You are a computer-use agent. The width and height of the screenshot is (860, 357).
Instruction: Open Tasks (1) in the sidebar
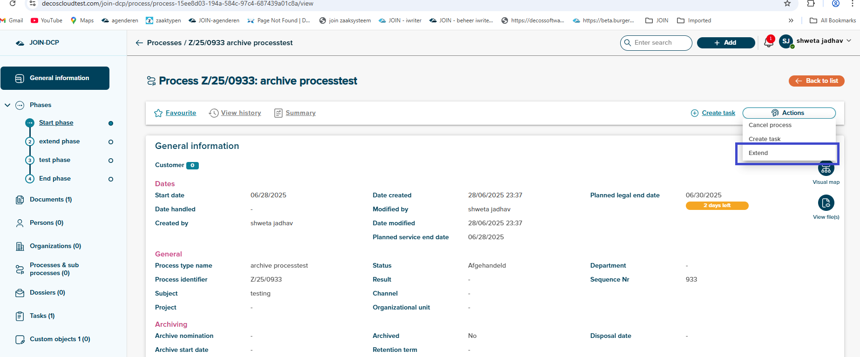(x=42, y=316)
